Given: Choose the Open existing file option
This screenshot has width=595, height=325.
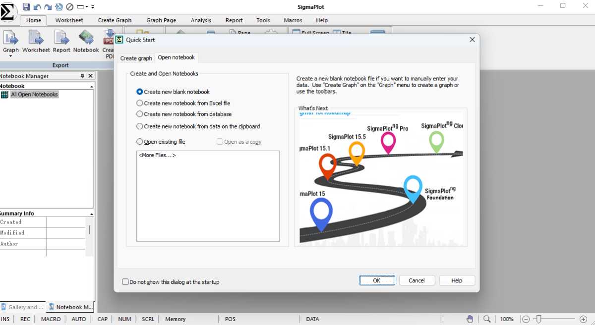Looking at the screenshot, I should click(139, 142).
